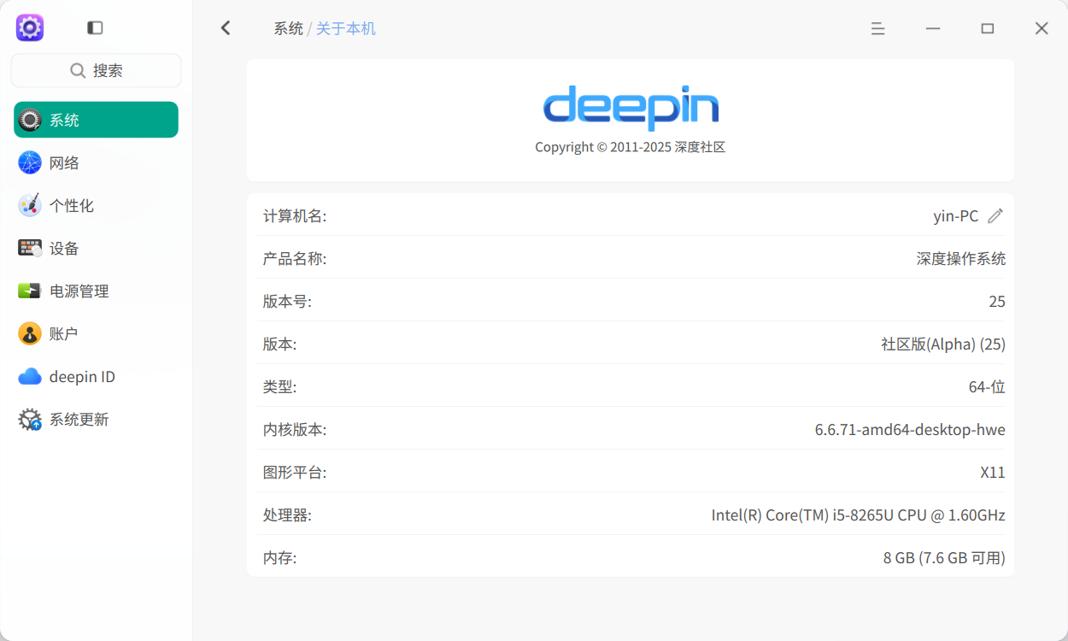The height and width of the screenshot is (641, 1068).
Task: Click the 关于本机 breadcrumb
Action: pos(346,28)
